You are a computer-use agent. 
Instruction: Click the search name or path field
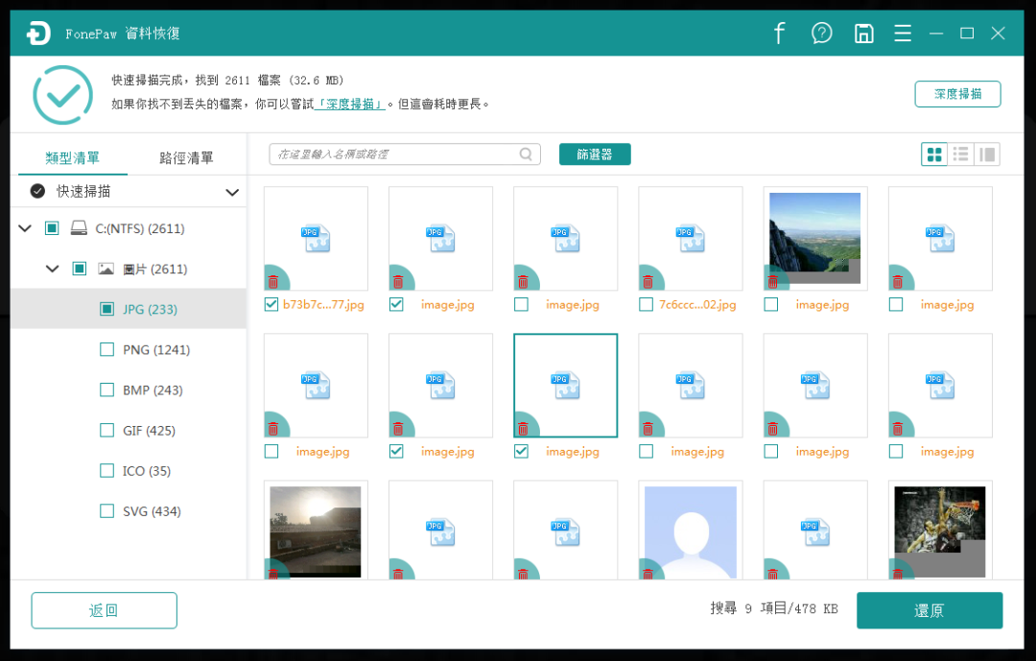[x=393, y=154]
